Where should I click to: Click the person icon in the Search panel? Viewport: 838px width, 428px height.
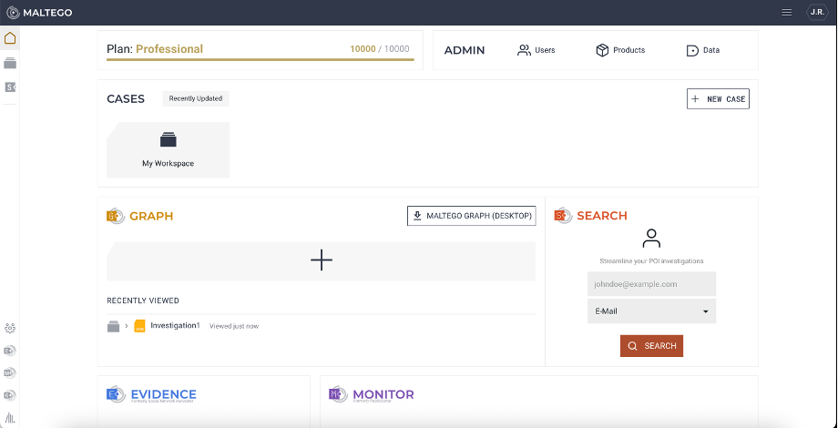[651, 239]
